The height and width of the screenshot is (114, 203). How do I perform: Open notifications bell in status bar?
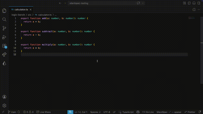tap(200, 112)
